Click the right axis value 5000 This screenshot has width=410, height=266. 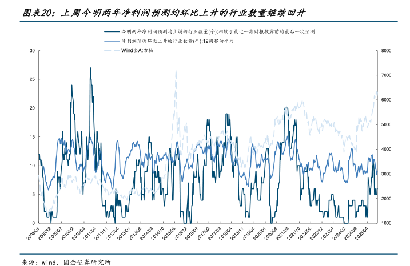tap(387, 124)
